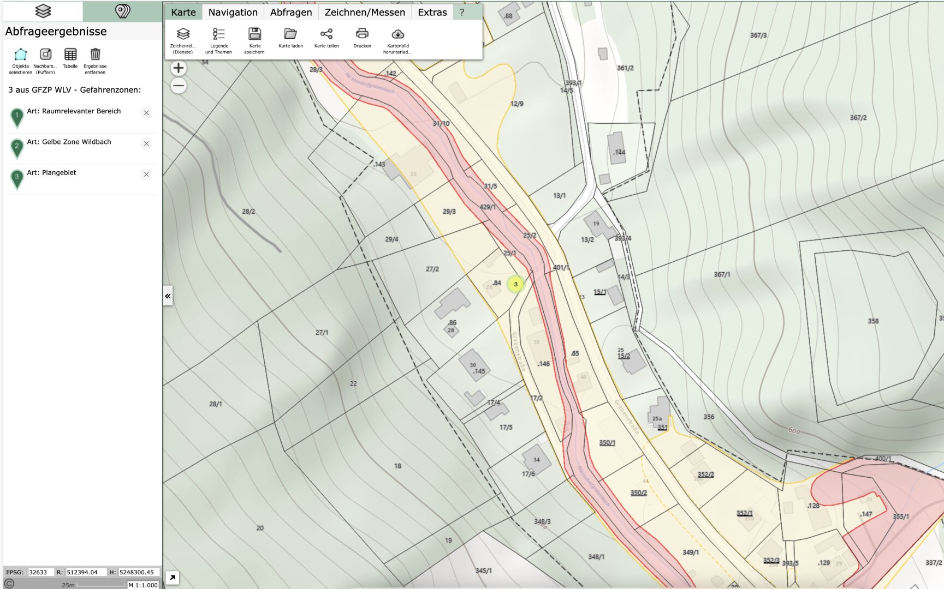
Task: Open Legende und Themen panel
Action: (x=218, y=34)
